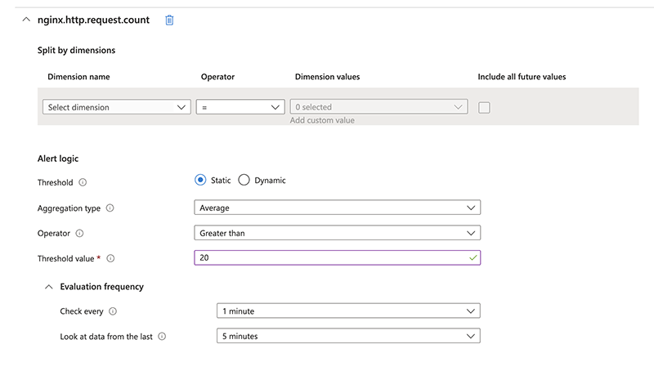
Task: Delete the nginx.http.request.count condition via trash icon
Action: coord(169,20)
